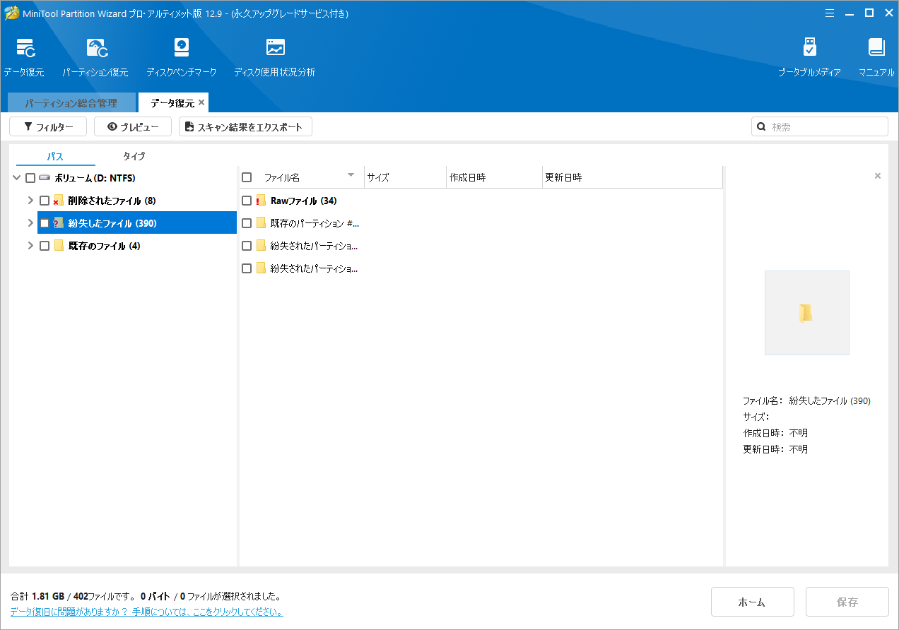Click the lost files folder icon with question mark
899x630 pixels.
coord(58,223)
